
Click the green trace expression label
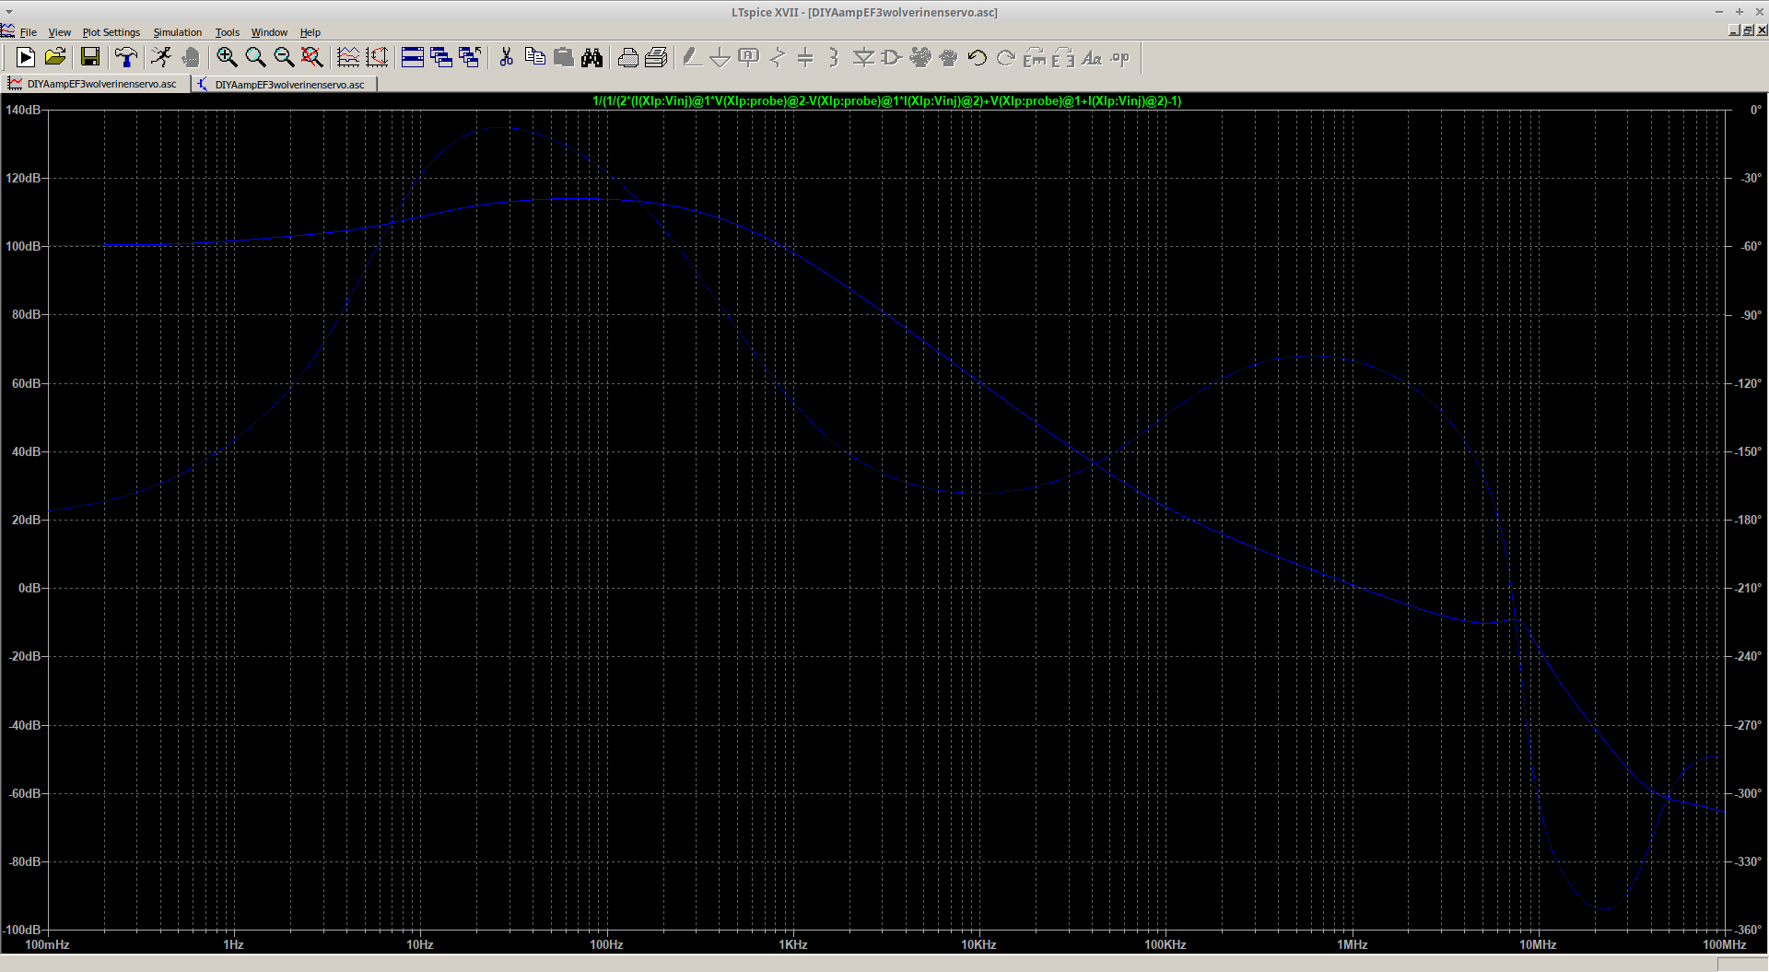point(886,101)
